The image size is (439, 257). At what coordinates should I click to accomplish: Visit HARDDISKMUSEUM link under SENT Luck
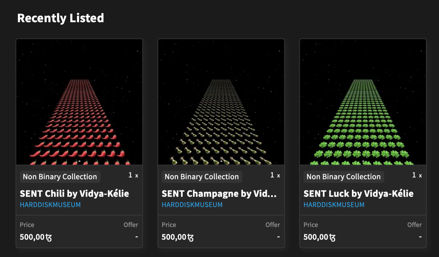pos(334,205)
